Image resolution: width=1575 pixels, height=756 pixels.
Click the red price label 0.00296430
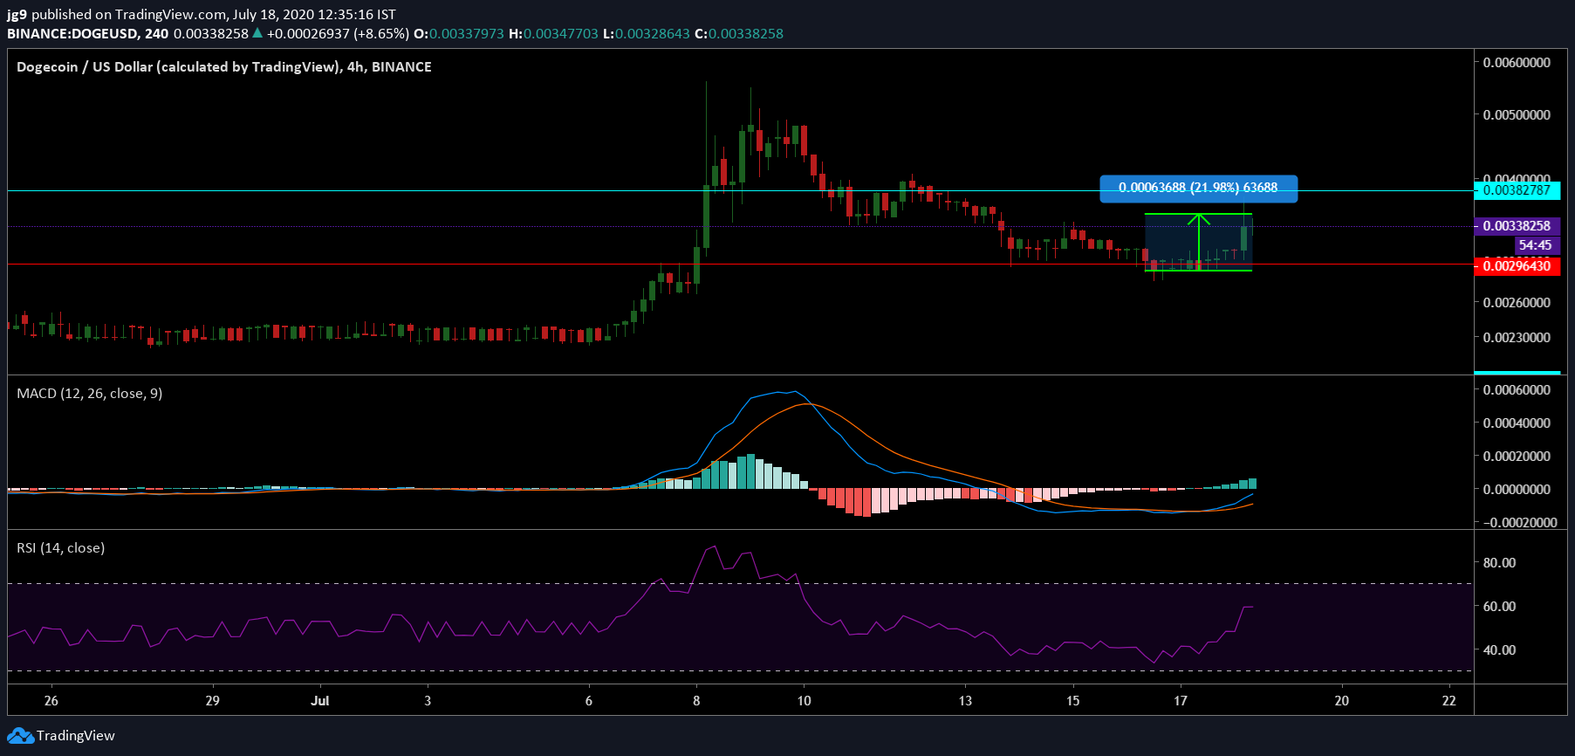pyautogui.click(x=1517, y=266)
